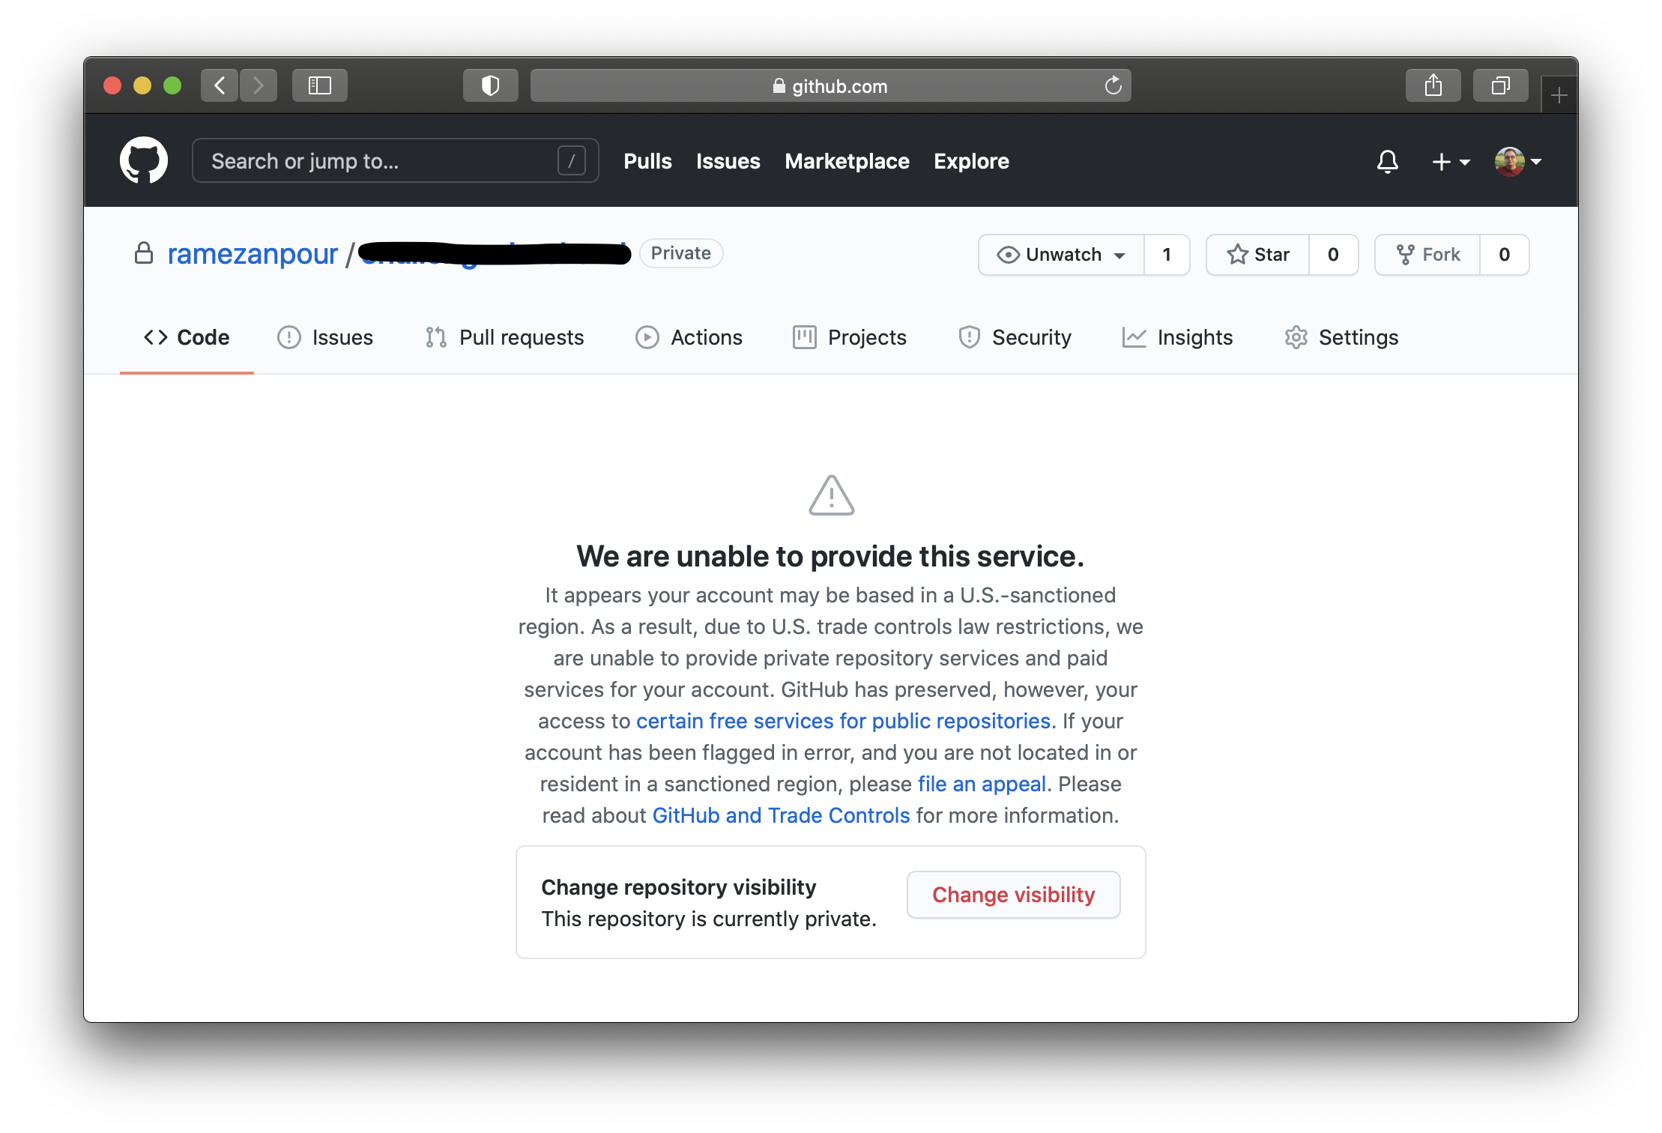Click the Safari share button

(x=1433, y=85)
